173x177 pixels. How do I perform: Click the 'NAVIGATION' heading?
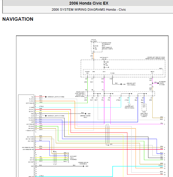(x=18, y=19)
